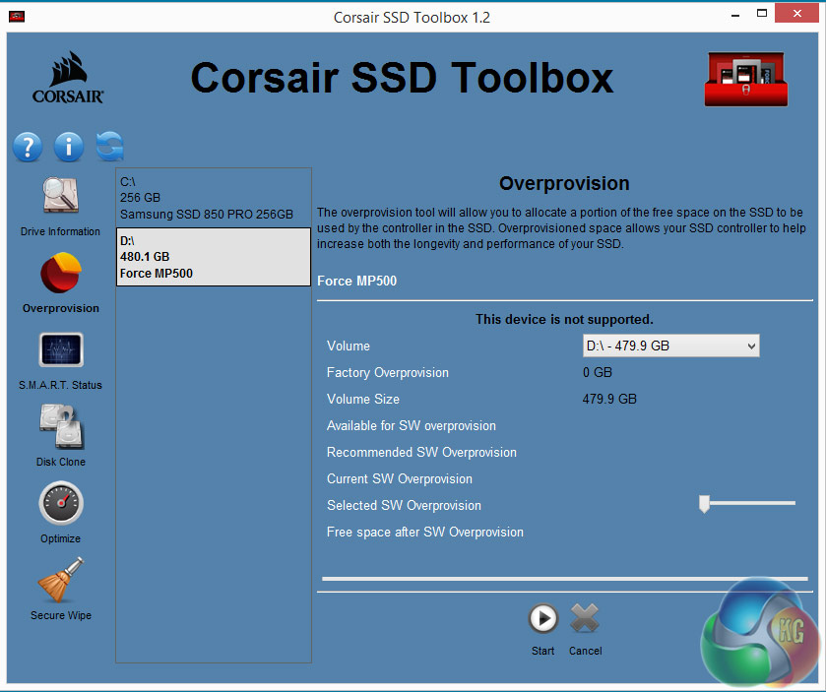Click the title bar application icon
This screenshot has height=692, width=826.
coord(18,17)
